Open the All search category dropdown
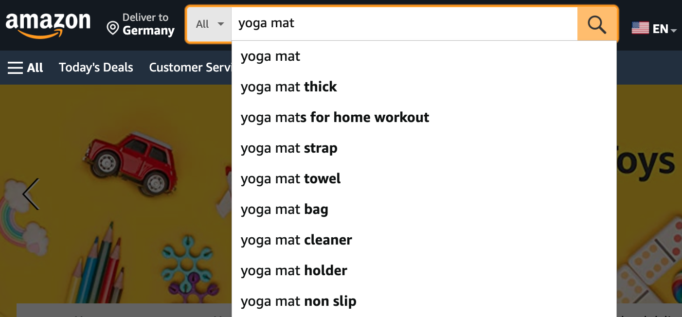 point(210,23)
